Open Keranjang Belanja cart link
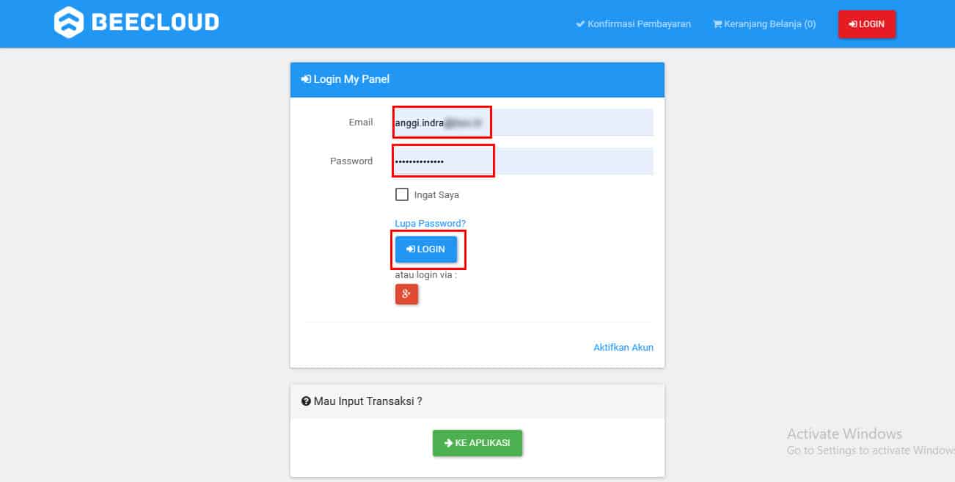The height and width of the screenshot is (482, 955). pyautogui.click(x=764, y=24)
